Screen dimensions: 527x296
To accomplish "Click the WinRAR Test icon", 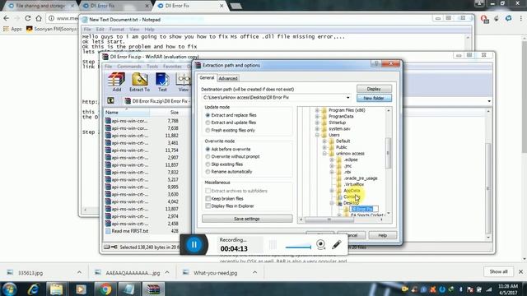I will pyautogui.click(x=162, y=82).
